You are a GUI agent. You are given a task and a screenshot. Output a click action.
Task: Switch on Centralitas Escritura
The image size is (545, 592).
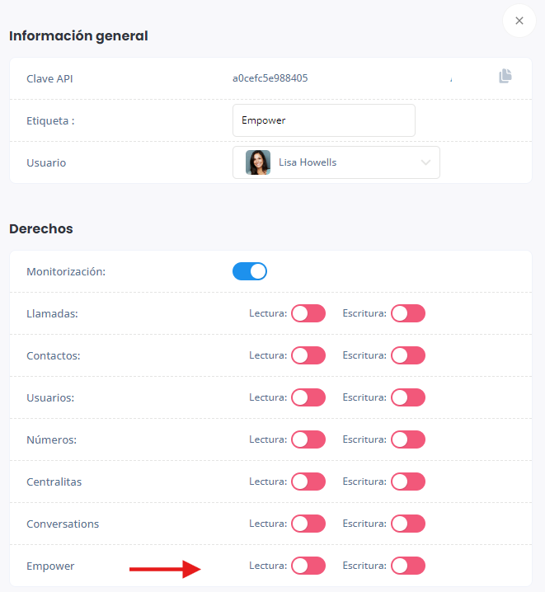coord(408,482)
